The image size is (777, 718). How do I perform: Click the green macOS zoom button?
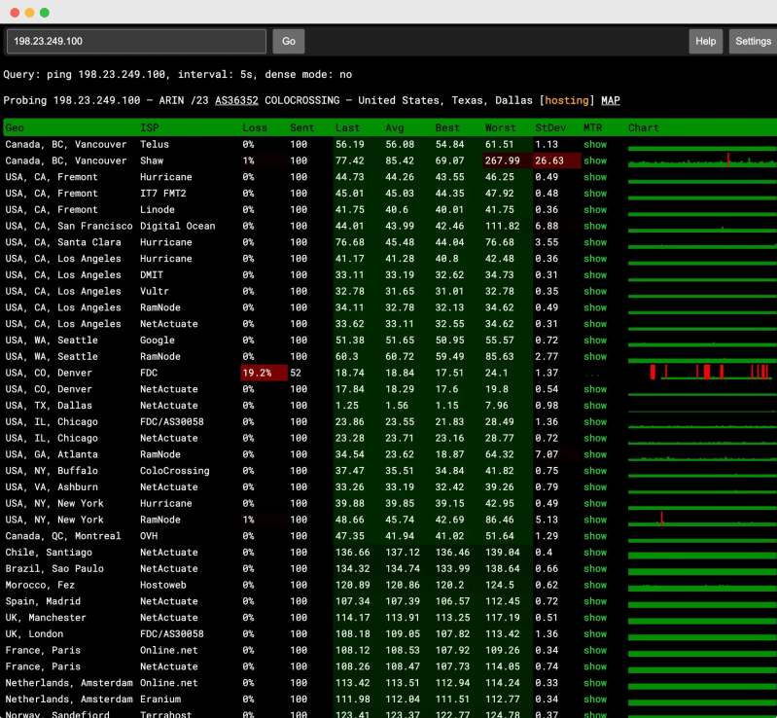[x=45, y=13]
